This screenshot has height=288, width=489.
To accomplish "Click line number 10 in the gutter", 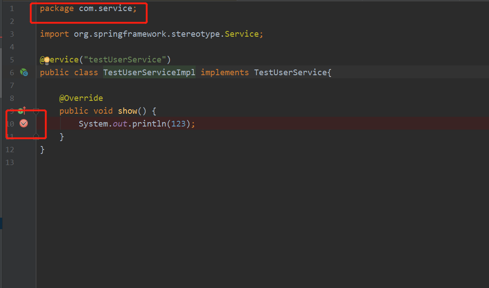I will [x=11, y=123].
